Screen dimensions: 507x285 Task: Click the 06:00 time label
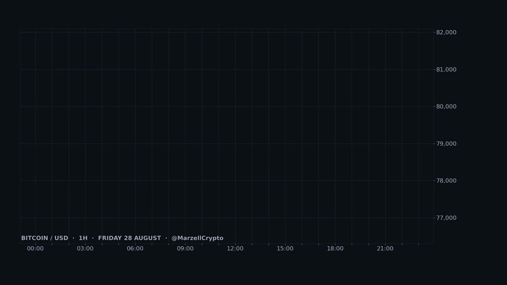click(135, 249)
